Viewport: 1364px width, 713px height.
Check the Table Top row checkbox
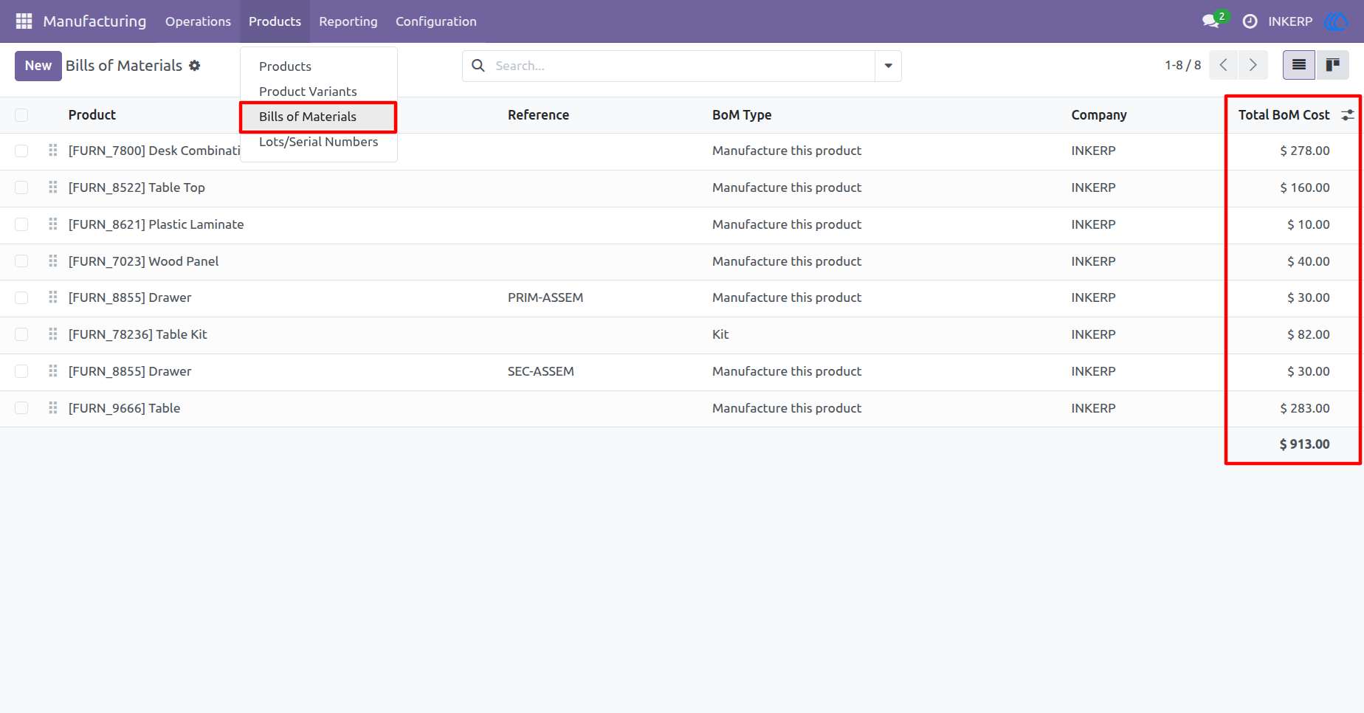click(x=21, y=187)
